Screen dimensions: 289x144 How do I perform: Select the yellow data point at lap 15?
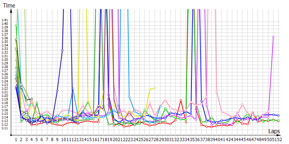pyautogui.click(x=88, y=101)
